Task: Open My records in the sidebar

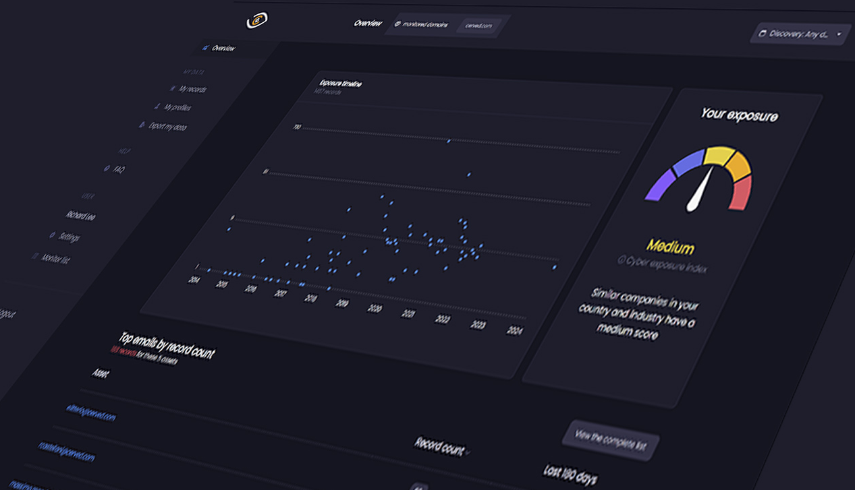Action: 190,88
